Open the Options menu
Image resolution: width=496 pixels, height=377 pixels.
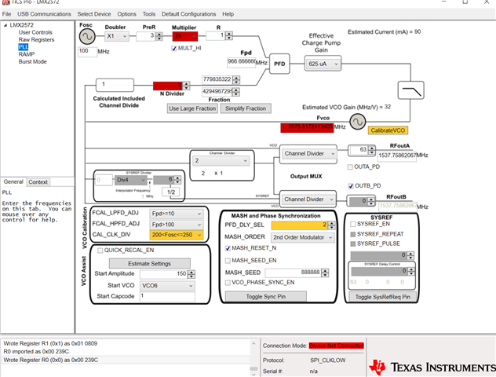click(127, 14)
